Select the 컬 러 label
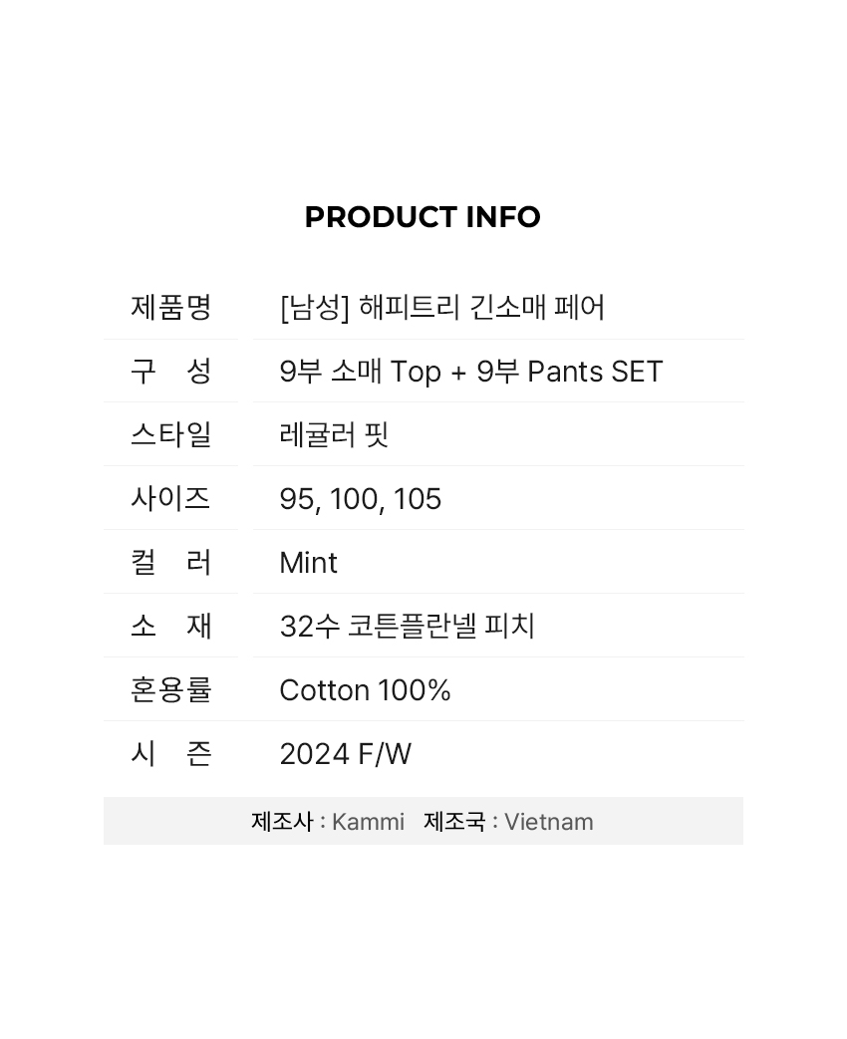847x1039 pixels. (x=171, y=562)
